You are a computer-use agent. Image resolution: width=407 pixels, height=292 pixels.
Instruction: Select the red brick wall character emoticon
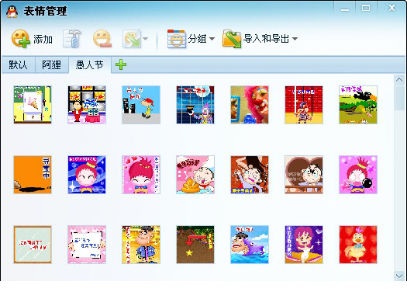click(x=304, y=105)
